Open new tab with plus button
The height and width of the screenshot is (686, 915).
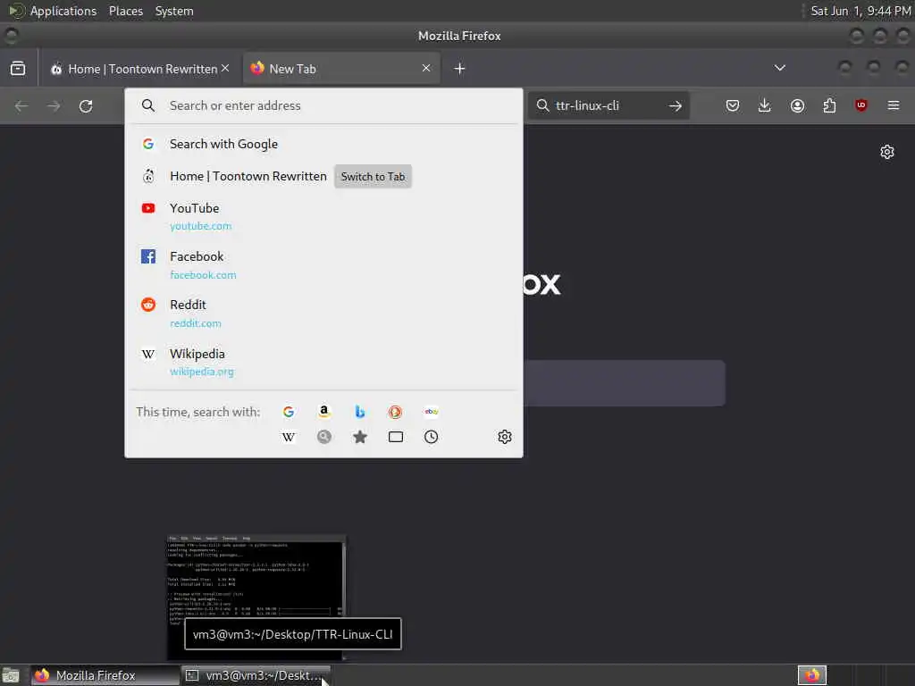point(460,68)
